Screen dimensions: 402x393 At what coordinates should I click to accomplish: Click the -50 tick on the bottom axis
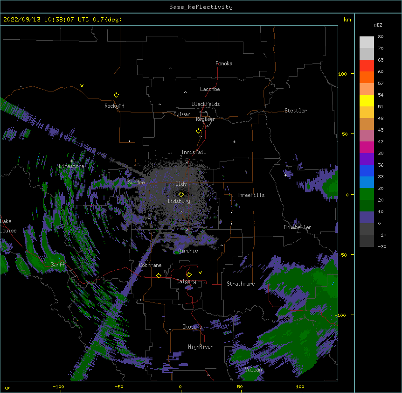[119, 386]
